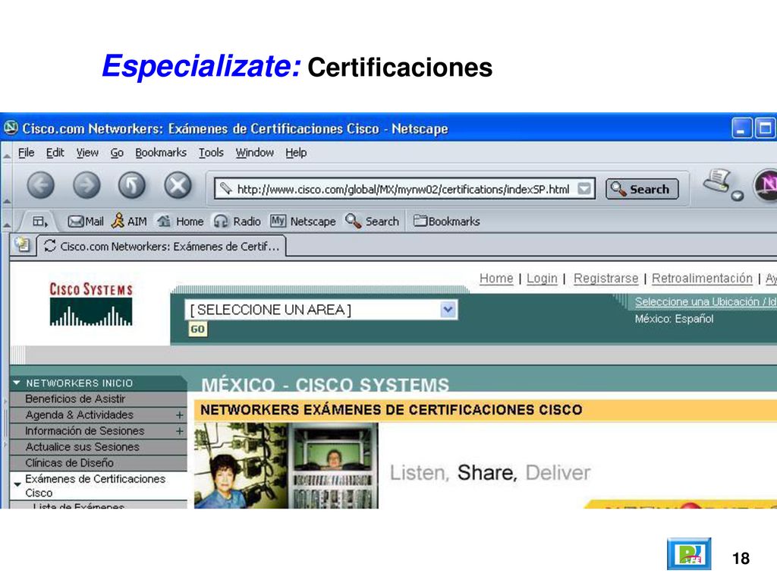
Task: Click the Search button beside URL bar
Action: click(x=642, y=189)
